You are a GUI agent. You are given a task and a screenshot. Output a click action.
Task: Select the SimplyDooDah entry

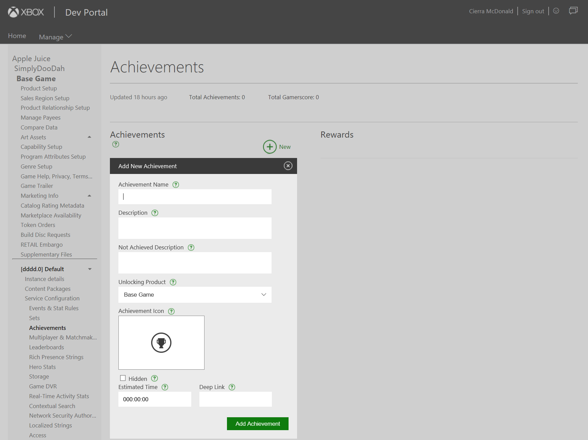[x=39, y=68]
